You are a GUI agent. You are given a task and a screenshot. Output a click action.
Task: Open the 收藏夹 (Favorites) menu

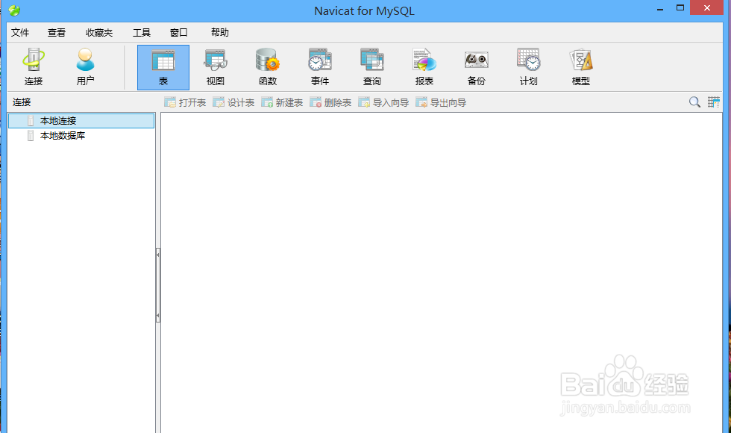tap(99, 33)
